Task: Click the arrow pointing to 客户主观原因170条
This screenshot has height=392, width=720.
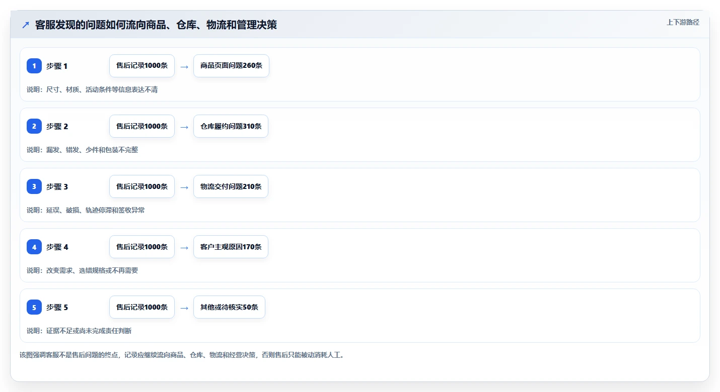Action: click(184, 247)
